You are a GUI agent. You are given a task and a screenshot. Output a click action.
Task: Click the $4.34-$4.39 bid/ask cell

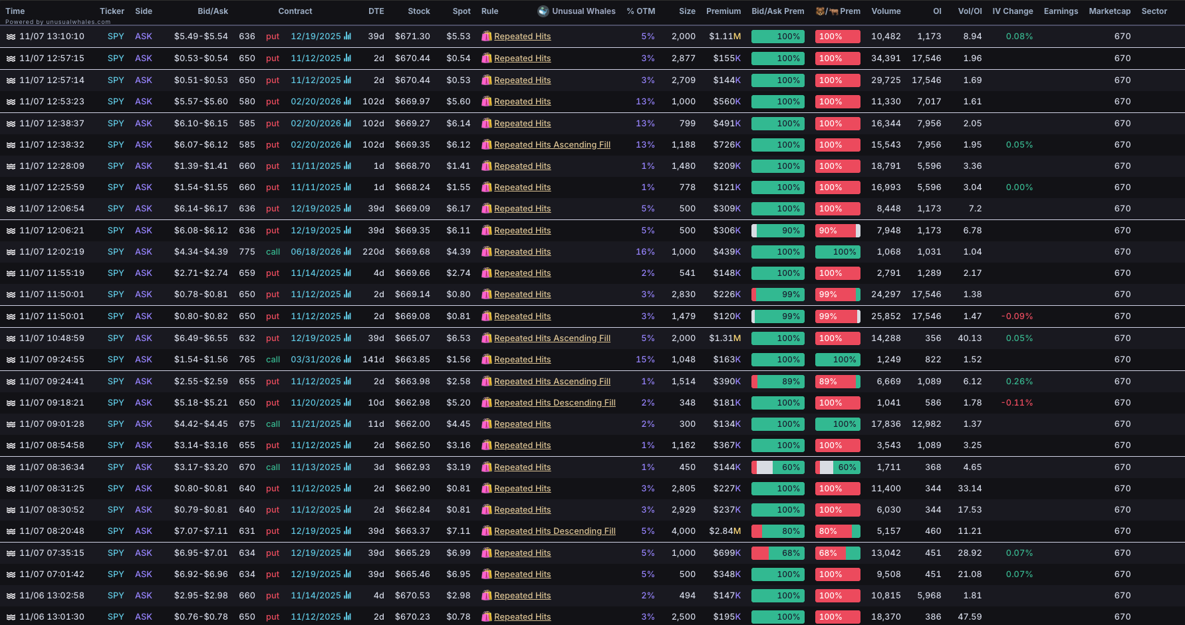201,252
